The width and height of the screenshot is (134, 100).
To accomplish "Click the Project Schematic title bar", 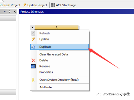I will coord(76,12).
